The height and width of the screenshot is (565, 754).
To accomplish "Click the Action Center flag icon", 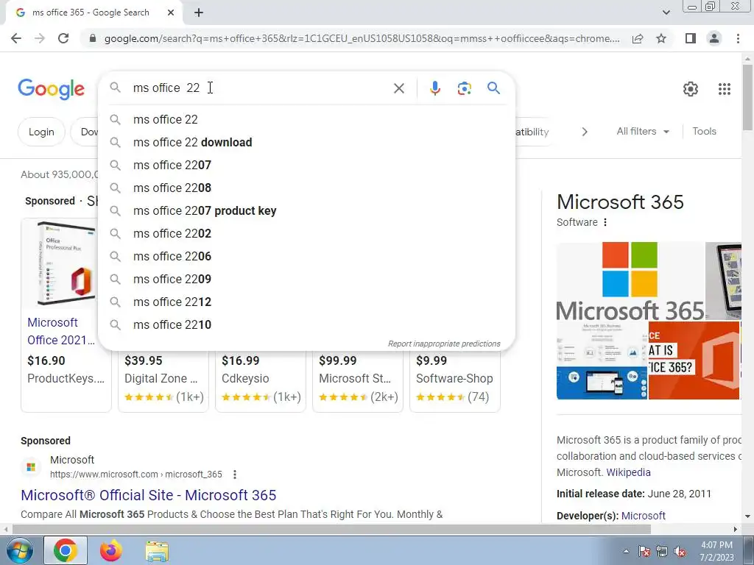I will point(644,552).
